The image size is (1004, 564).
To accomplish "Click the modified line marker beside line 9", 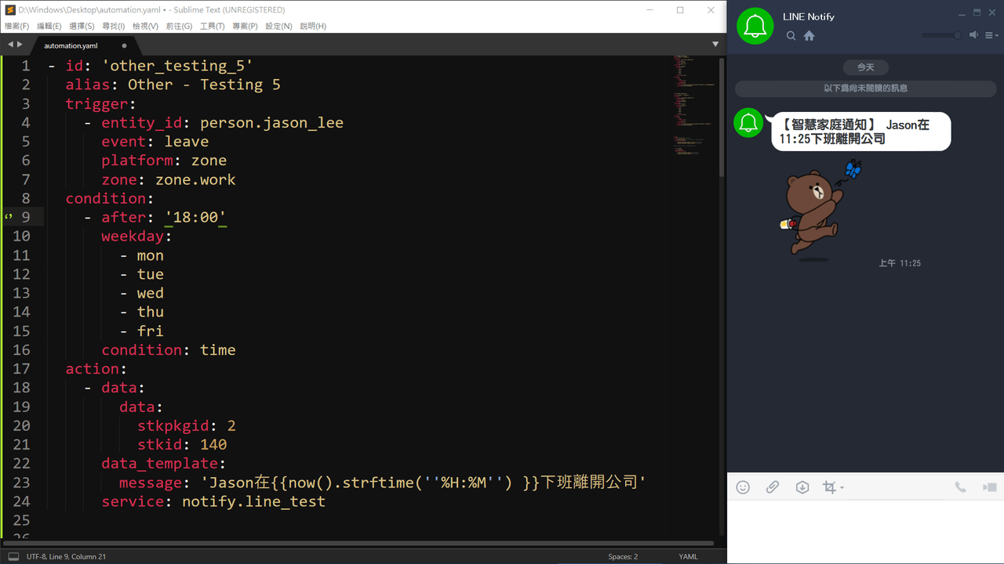I will (9, 216).
